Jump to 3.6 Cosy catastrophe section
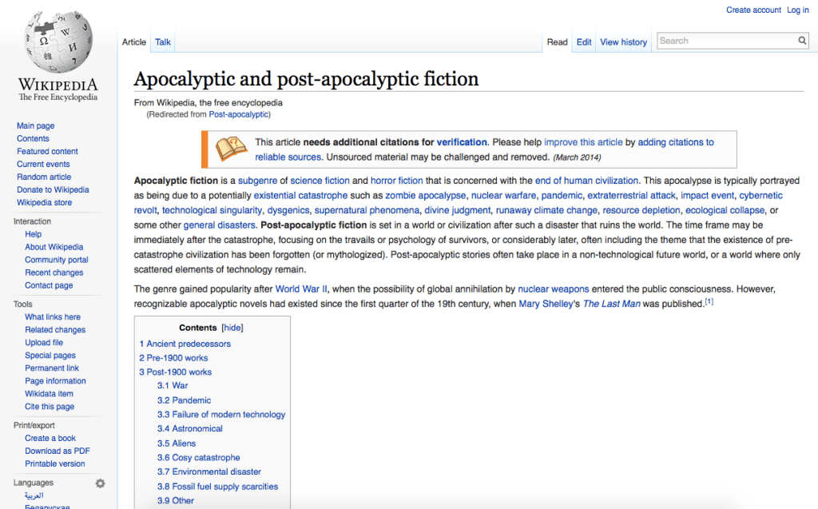Screen dimensions: 818x509 tap(199, 458)
